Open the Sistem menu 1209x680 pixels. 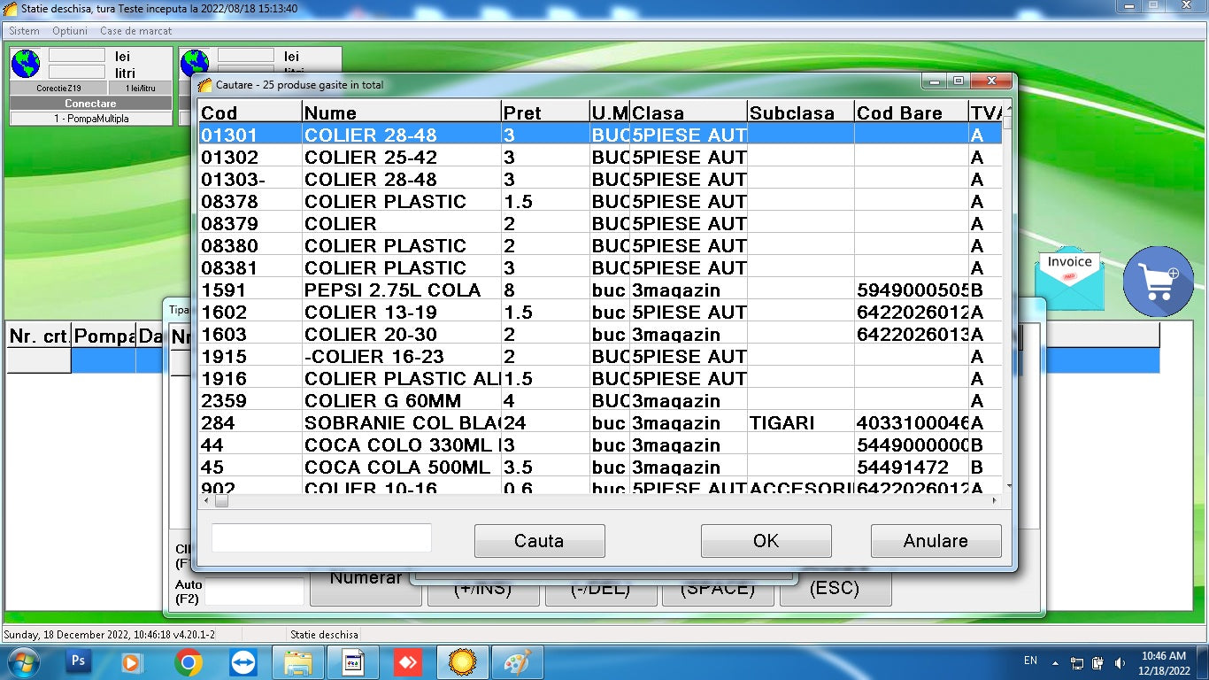[x=24, y=31]
